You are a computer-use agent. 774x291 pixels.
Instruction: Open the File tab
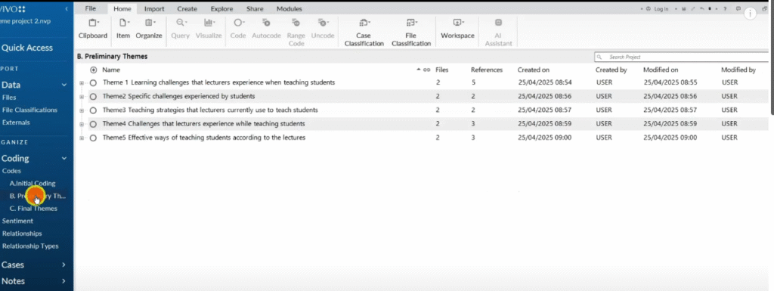(91, 9)
